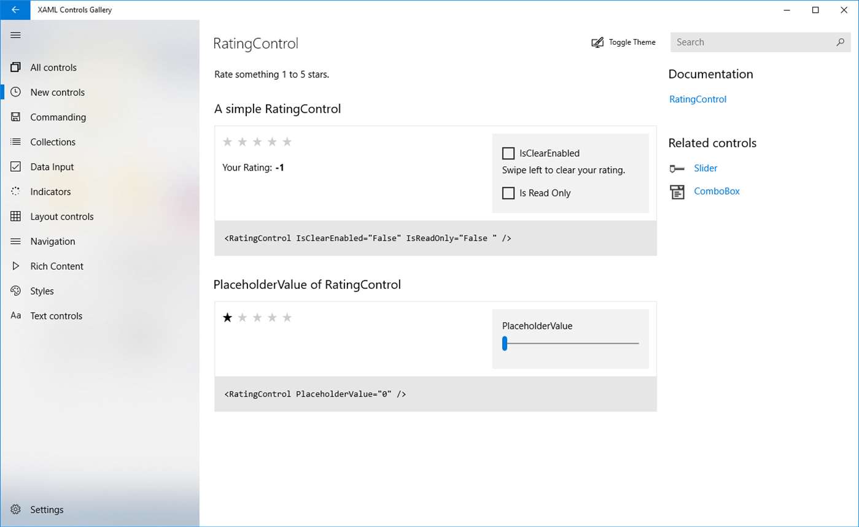The image size is (859, 527).
Task: Click the 'Your Rating: -1' text
Action: click(x=253, y=167)
